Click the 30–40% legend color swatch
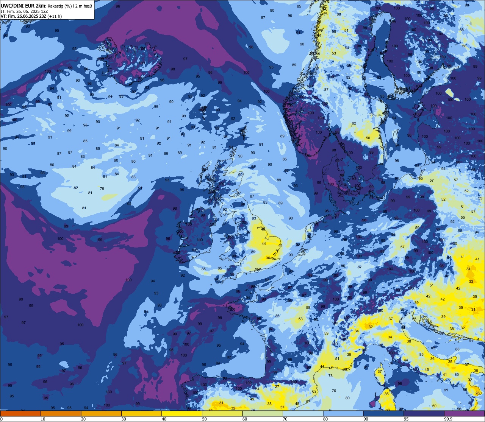The height and width of the screenshot is (422, 485). tap(141, 413)
